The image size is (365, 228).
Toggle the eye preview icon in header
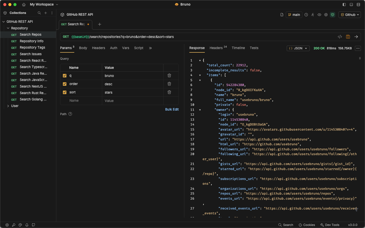(x=319, y=15)
